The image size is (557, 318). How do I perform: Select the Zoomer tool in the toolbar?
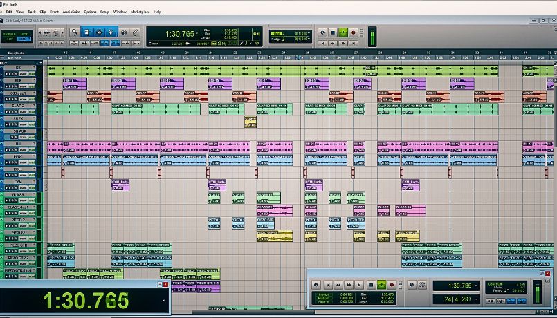point(74,31)
